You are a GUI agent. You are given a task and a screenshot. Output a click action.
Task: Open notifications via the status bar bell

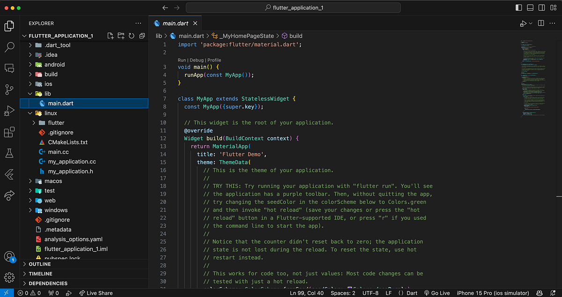[554, 293]
